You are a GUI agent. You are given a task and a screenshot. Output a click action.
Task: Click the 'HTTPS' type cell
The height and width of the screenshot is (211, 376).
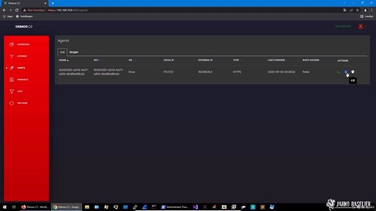(x=237, y=72)
